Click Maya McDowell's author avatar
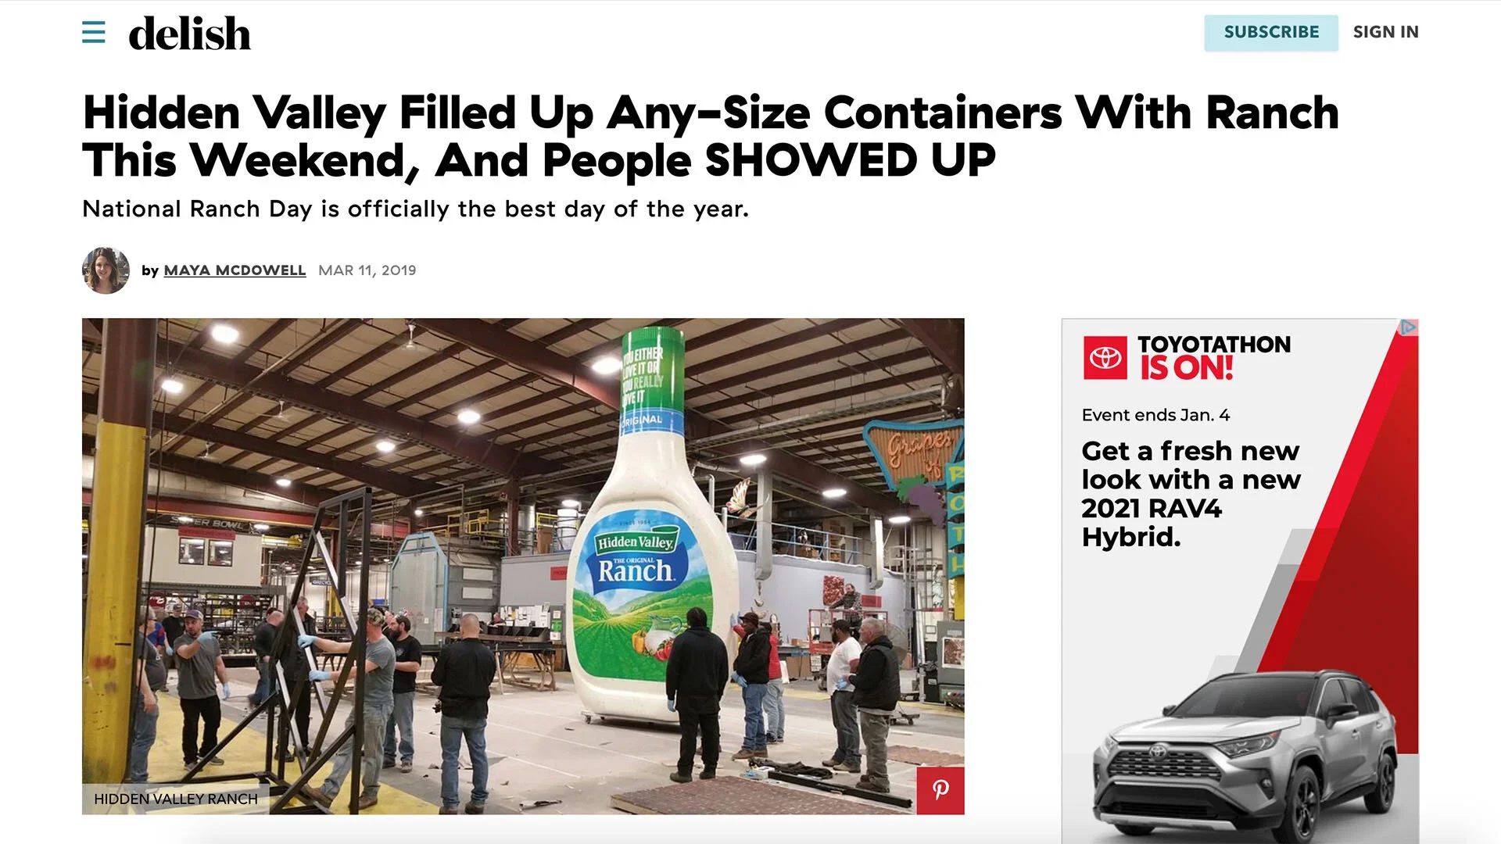Image resolution: width=1501 pixels, height=844 pixels. pos(106,270)
